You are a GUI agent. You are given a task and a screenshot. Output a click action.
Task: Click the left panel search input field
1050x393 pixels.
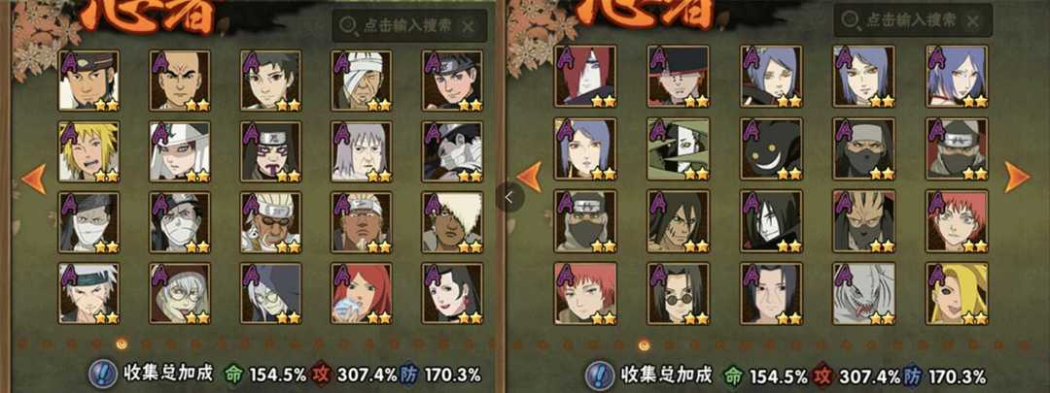[x=409, y=25]
